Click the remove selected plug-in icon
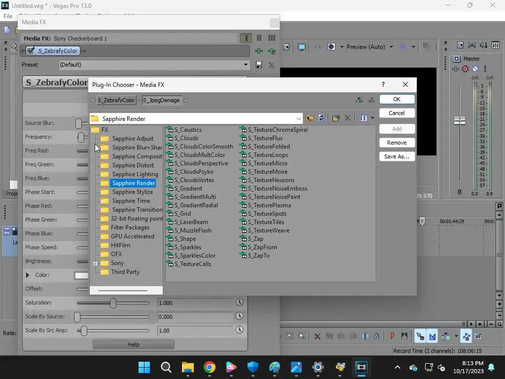The width and height of the screenshot is (505, 379). pyautogui.click(x=272, y=51)
